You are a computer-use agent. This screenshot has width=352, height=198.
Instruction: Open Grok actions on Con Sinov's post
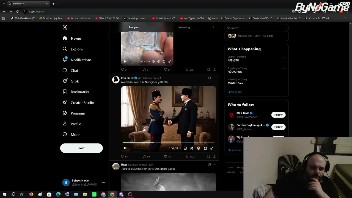click(209, 78)
